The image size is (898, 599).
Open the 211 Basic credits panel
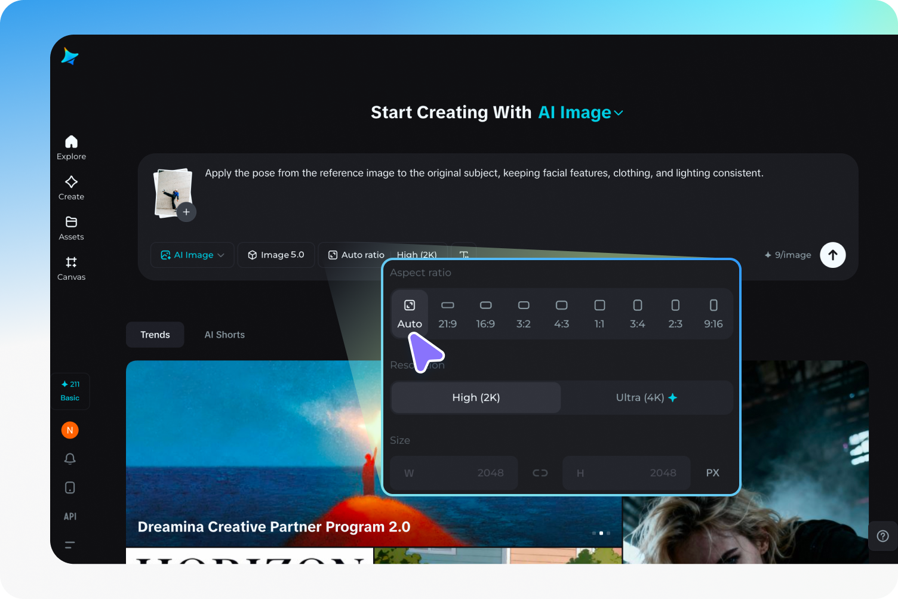pos(70,391)
